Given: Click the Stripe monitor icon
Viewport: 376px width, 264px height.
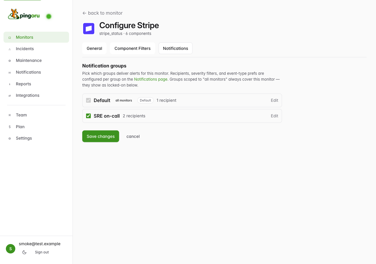Looking at the screenshot, I should (89, 29).
